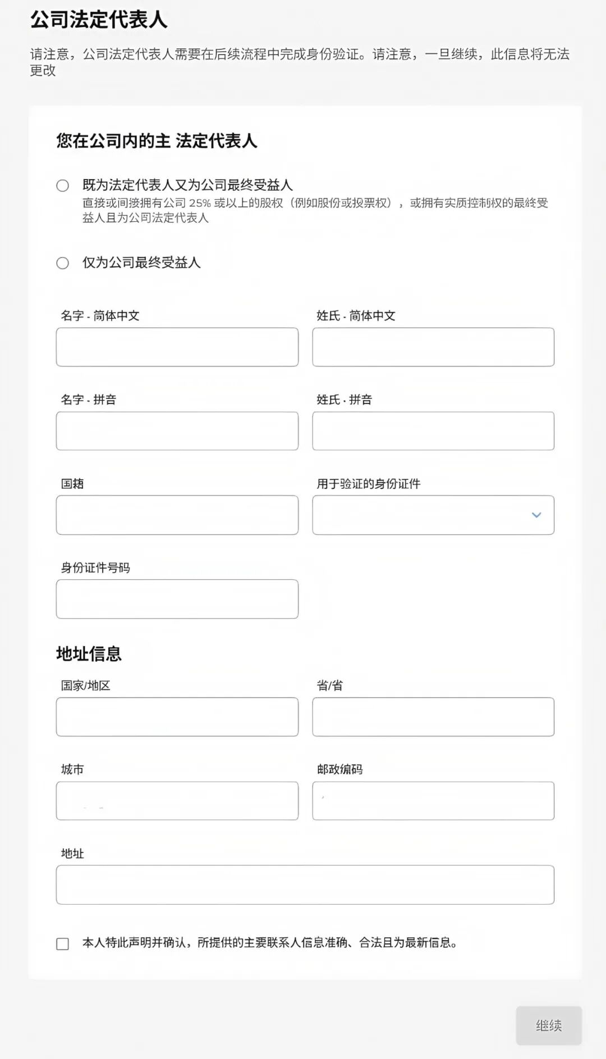Open the 国家/地区 field under 地址信息
The height and width of the screenshot is (1059, 606).
(177, 717)
